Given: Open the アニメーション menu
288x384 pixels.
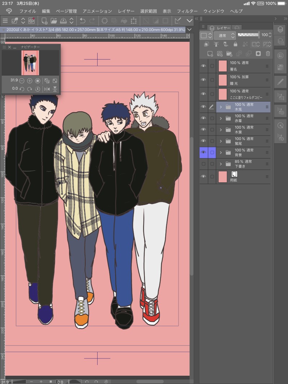Looking at the screenshot, I should pyautogui.click(x=97, y=11).
